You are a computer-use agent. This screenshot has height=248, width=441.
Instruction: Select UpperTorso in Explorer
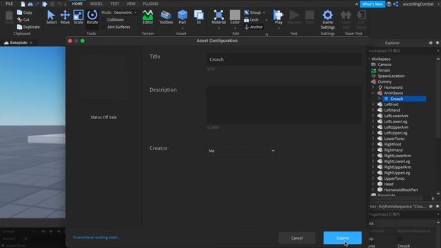pos(394,178)
